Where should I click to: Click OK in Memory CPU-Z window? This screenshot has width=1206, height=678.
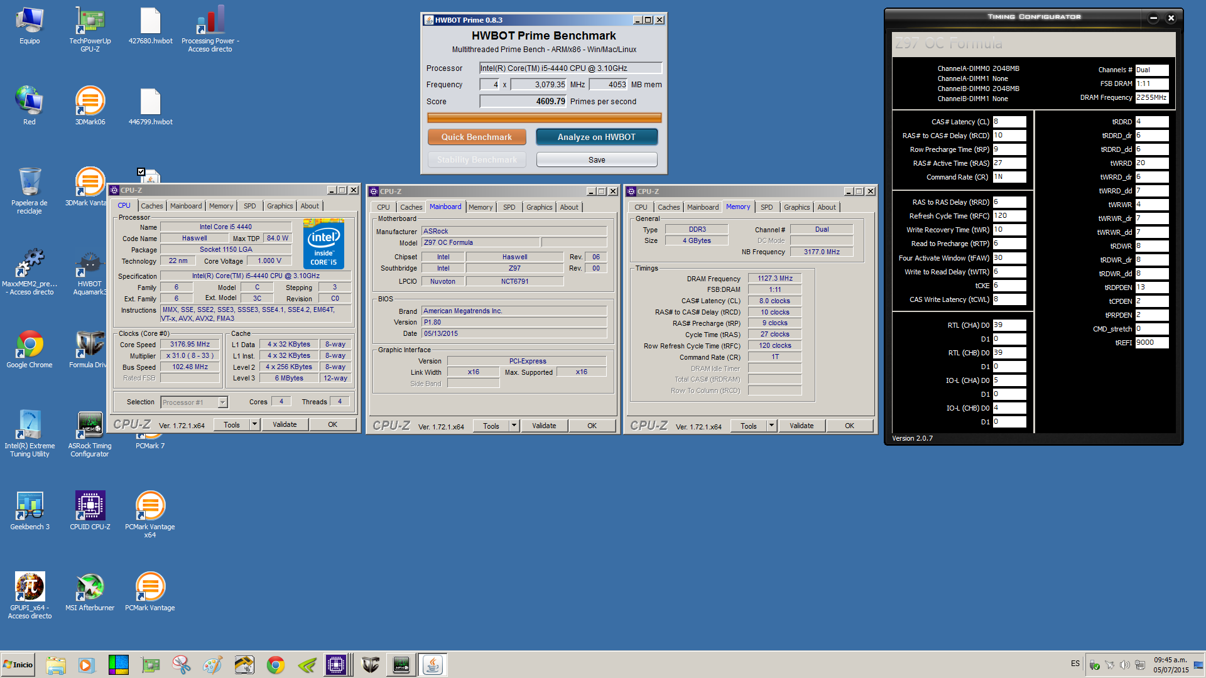[x=849, y=426]
